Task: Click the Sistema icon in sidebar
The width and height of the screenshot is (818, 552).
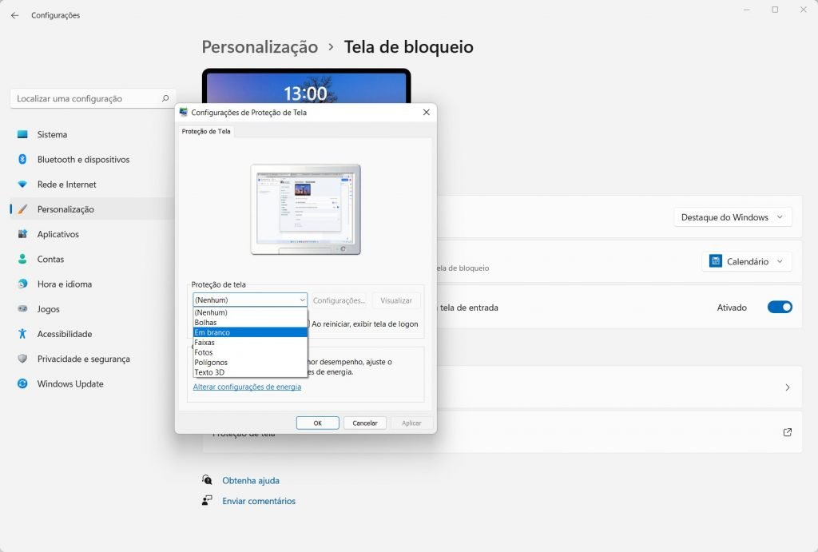Action: (x=22, y=135)
